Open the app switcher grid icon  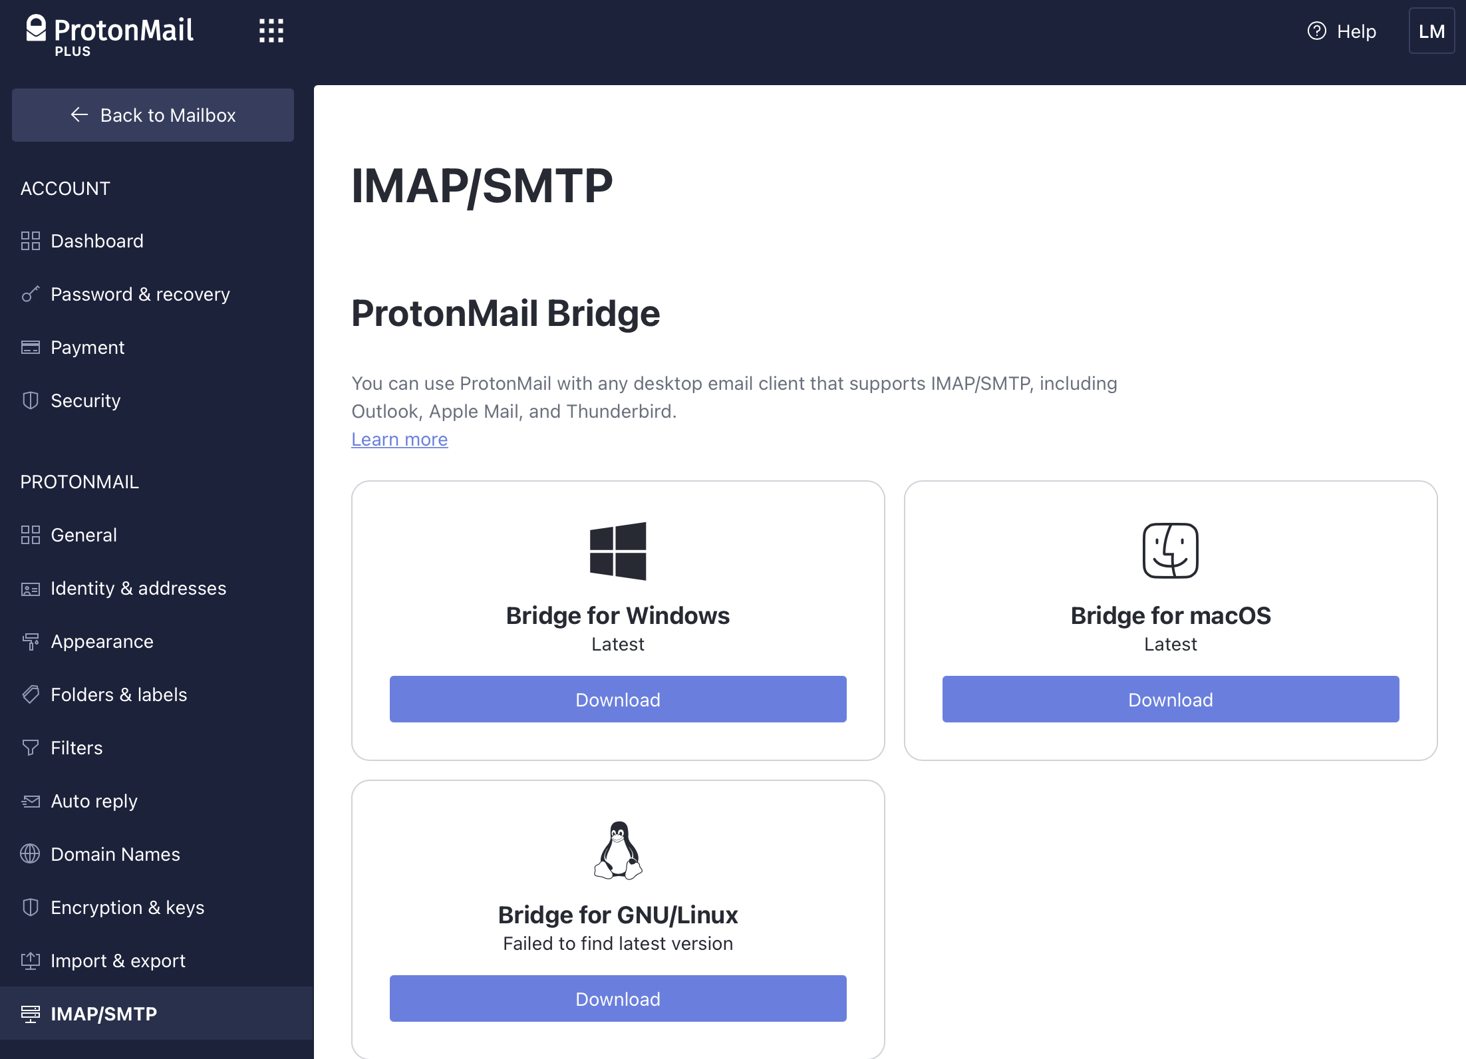pyautogui.click(x=271, y=31)
